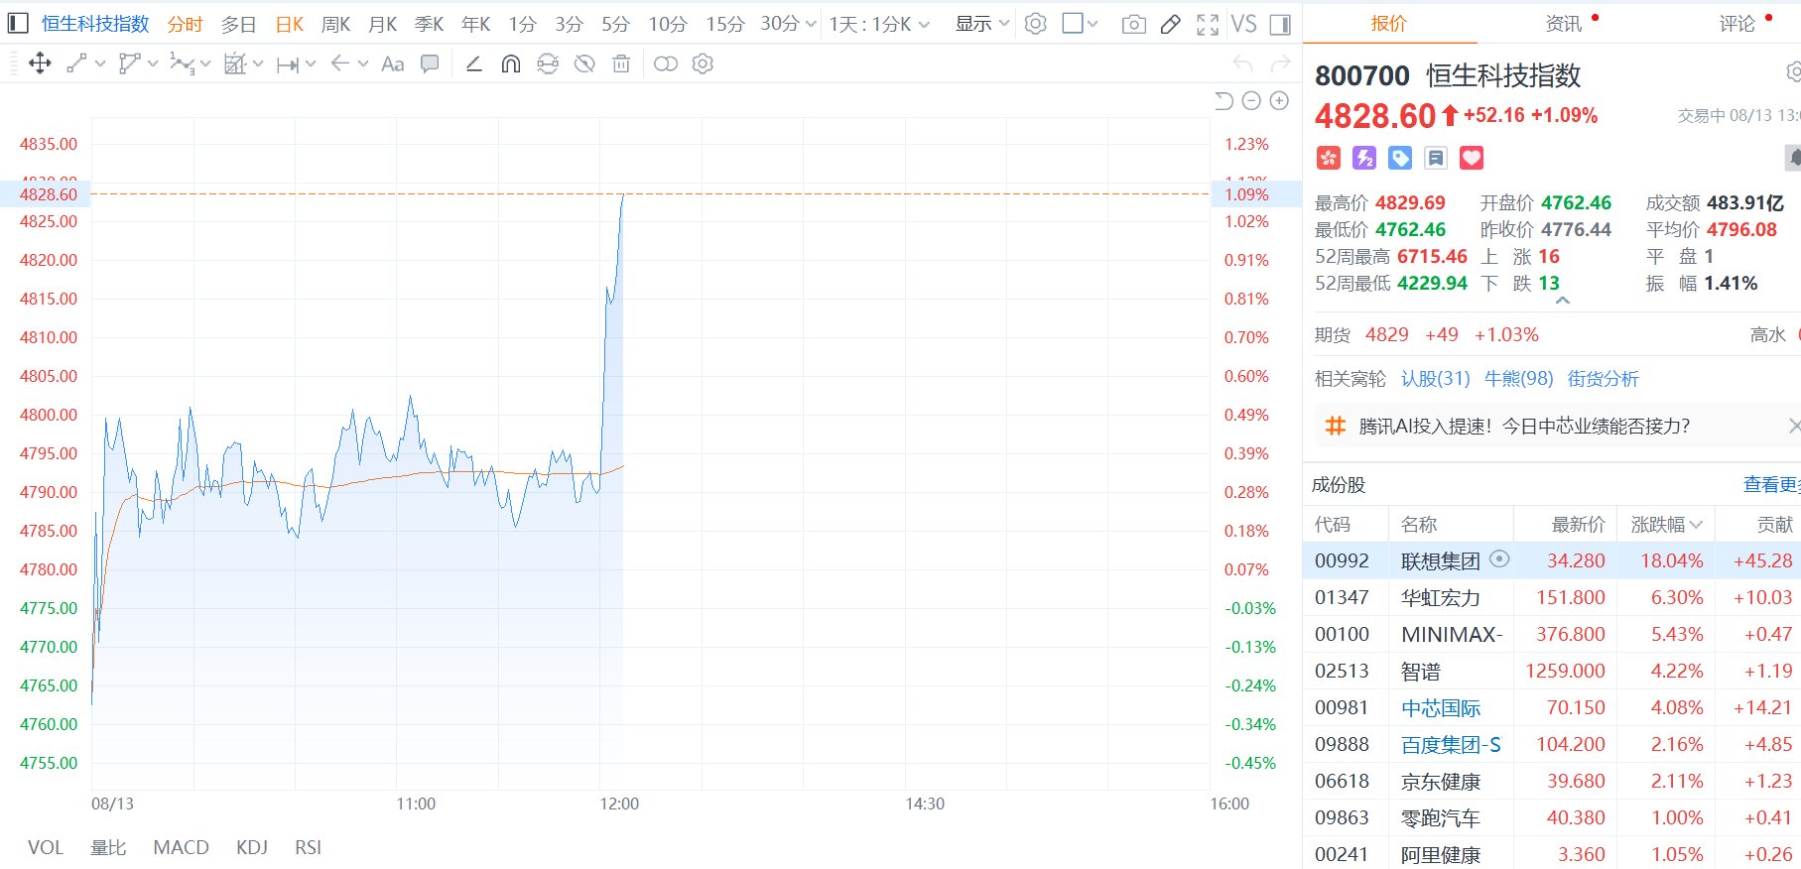Open the 涨跌幅 column sort dropdown
Viewport: 1801px width, 869px height.
[x=1666, y=524]
